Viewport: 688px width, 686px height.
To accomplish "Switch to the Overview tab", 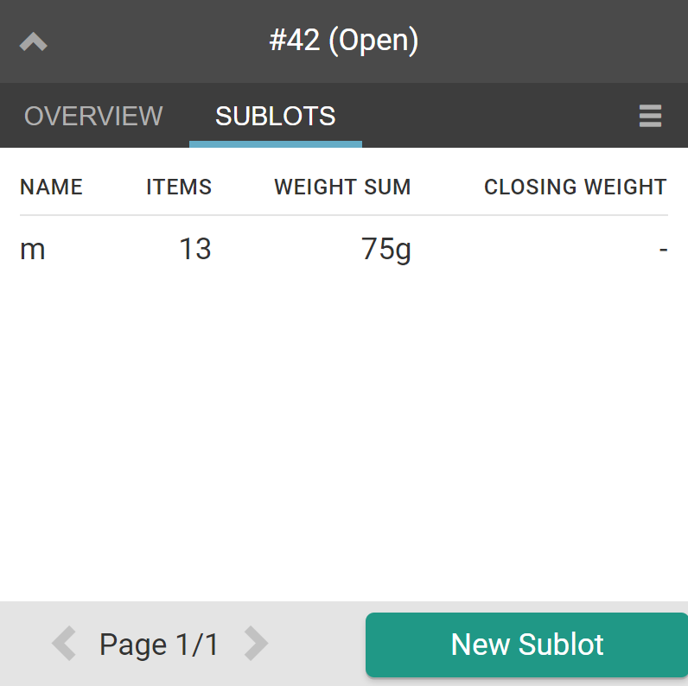I will tap(93, 116).
